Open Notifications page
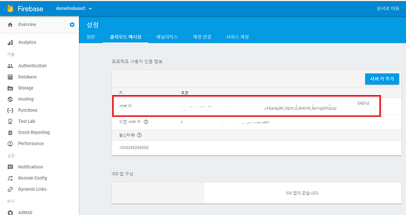The height and width of the screenshot is (215, 406). pos(30,167)
